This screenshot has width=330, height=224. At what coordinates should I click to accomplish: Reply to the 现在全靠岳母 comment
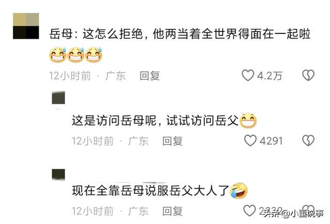(x=172, y=211)
